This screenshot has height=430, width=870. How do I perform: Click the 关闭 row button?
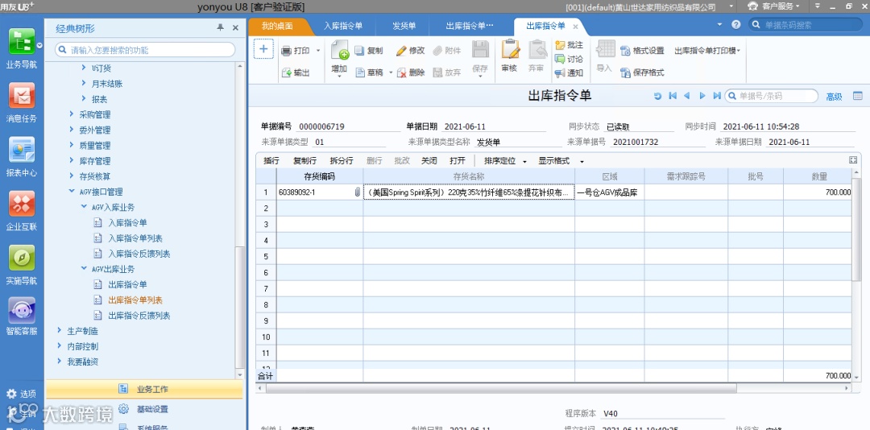pos(429,161)
